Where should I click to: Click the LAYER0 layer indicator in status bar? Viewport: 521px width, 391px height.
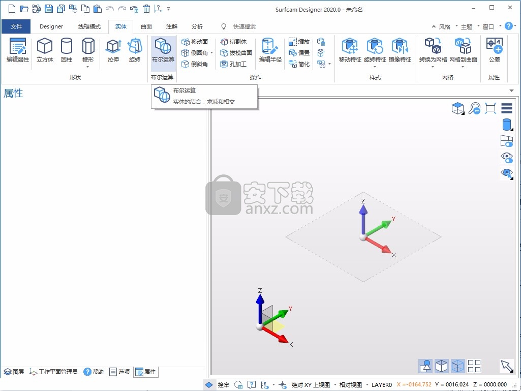[x=381, y=385]
